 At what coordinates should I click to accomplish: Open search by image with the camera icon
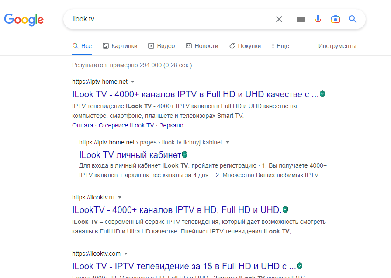pyautogui.click(x=335, y=19)
